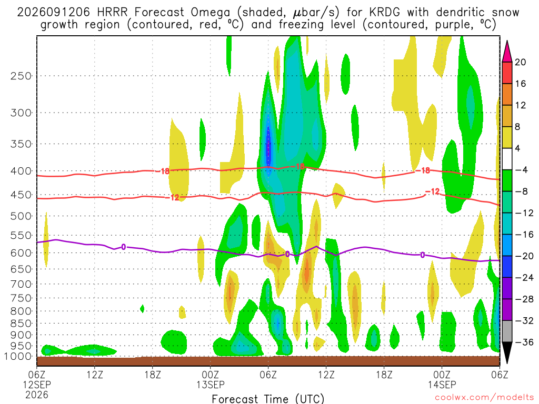This screenshot has width=539, height=404.
Task: Click the yellow swatch between 4 and 8
Action: tap(507, 137)
